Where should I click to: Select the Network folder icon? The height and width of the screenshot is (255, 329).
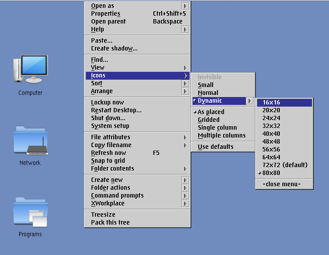31,141
